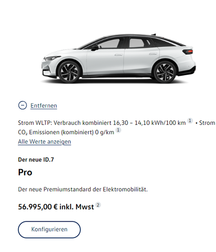Click the Der neue ID.7 label
216x252 pixels.
[36, 159]
